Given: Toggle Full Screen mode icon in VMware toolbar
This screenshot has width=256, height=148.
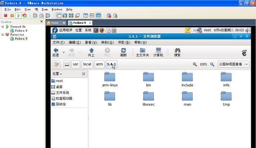Looking at the screenshot, I should tap(71, 16).
